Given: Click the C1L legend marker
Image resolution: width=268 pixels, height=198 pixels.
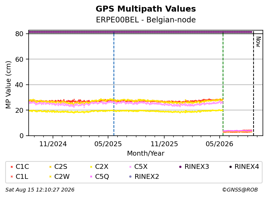Looking at the screenshot, I should click(x=12, y=177).
